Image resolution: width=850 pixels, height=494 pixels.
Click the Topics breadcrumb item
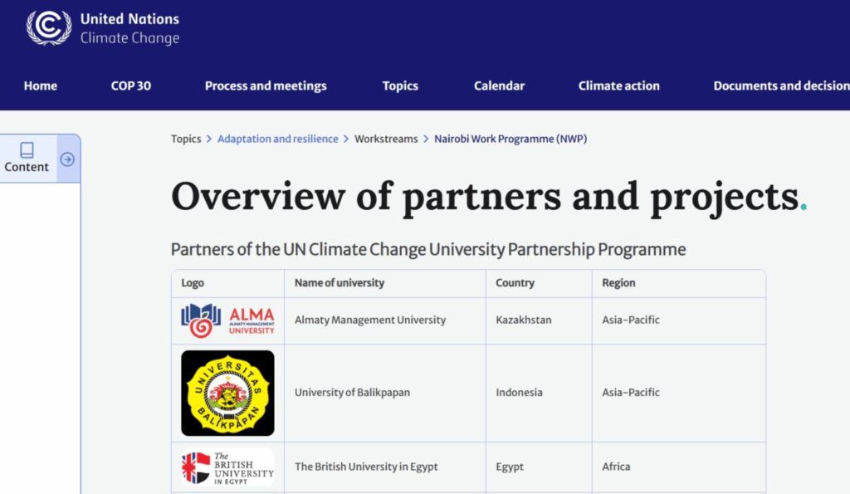(x=186, y=139)
